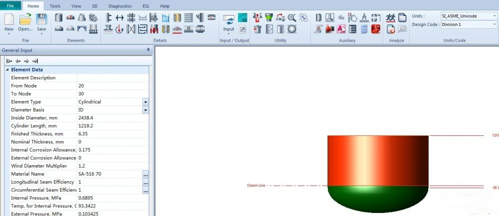499x216 pixels.
Task: Click the red PDF export icon
Action: (x=376, y=29)
